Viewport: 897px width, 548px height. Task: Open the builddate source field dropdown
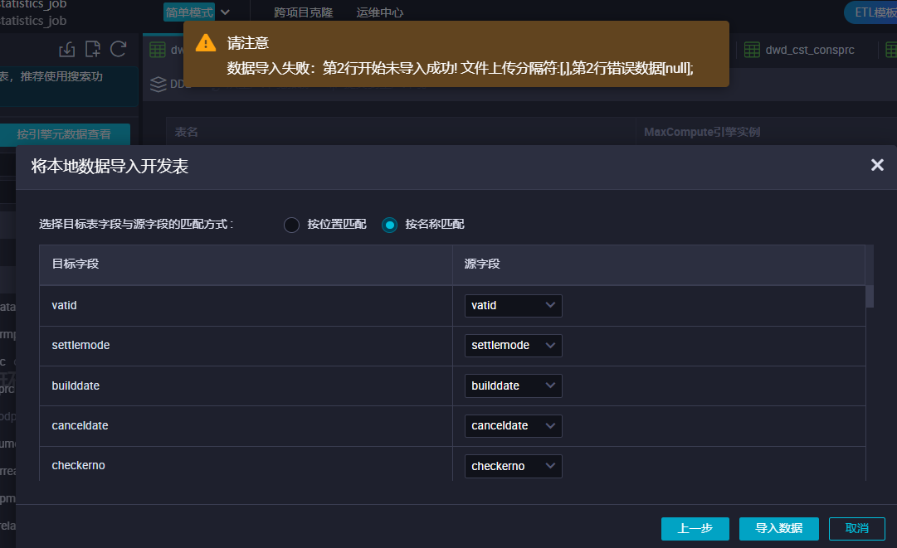pyautogui.click(x=513, y=386)
